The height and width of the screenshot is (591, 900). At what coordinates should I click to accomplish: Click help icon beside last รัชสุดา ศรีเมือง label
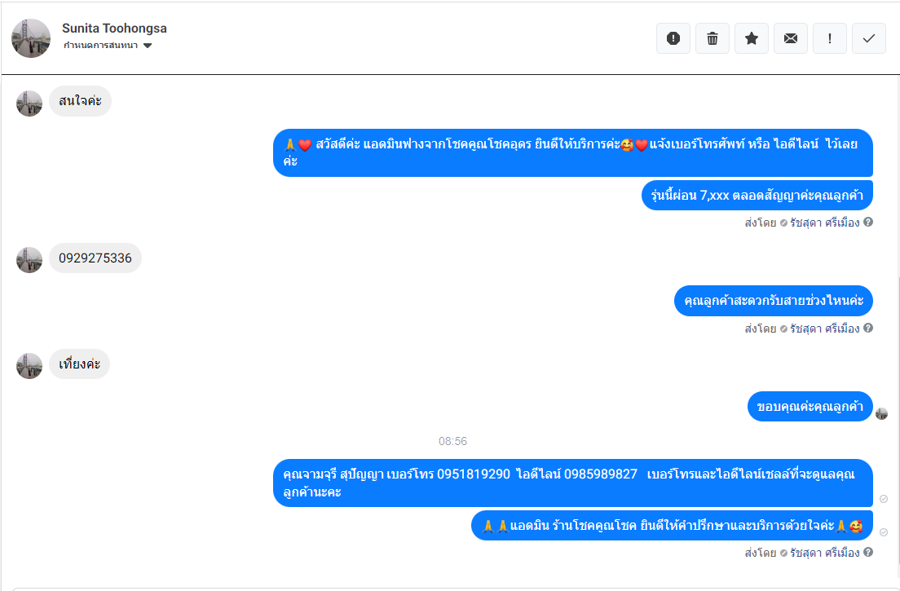(868, 552)
